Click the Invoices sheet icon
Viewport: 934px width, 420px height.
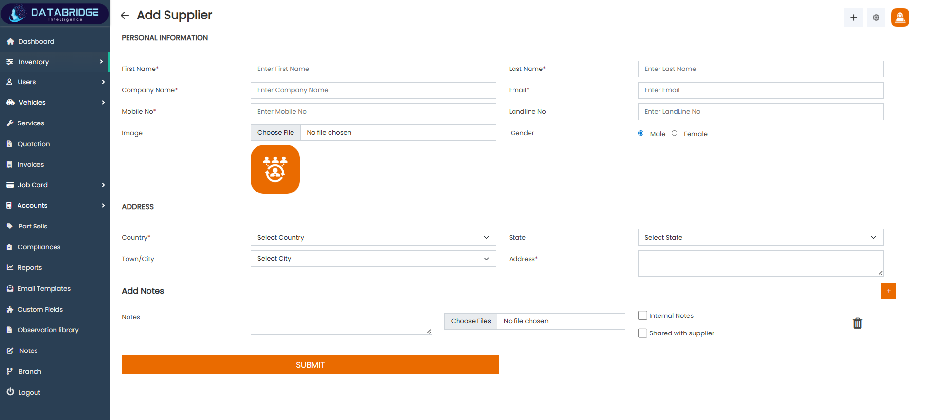[9, 165]
